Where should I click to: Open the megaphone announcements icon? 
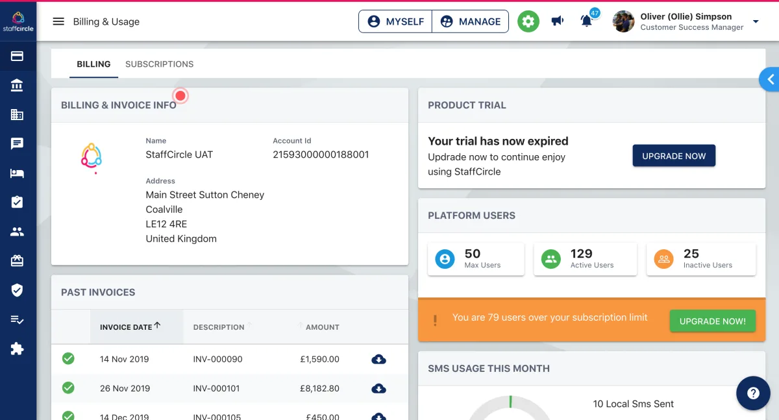pos(558,21)
